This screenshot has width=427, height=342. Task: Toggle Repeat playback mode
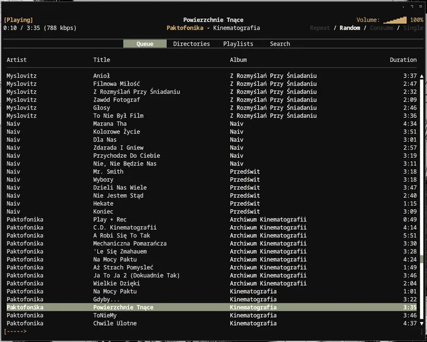click(x=320, y=28)
